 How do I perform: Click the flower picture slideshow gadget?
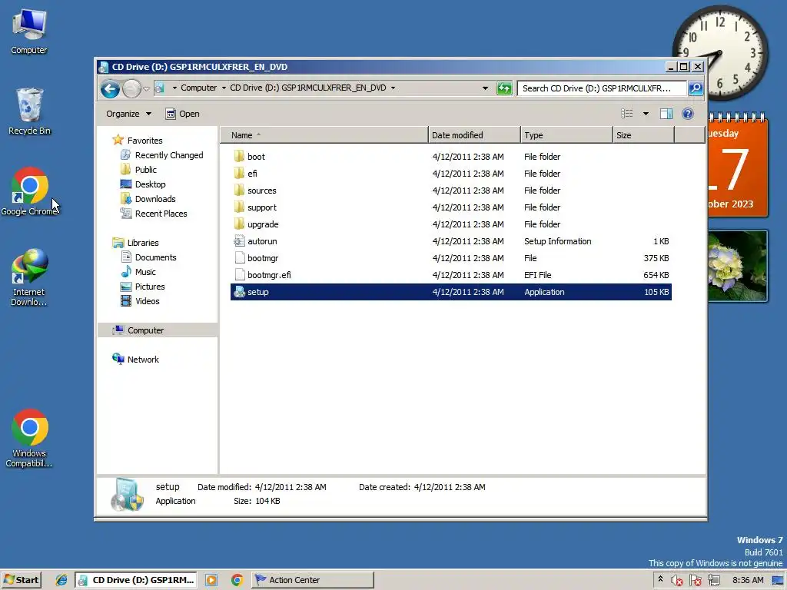pyautogui.click(x=737, y=266)
